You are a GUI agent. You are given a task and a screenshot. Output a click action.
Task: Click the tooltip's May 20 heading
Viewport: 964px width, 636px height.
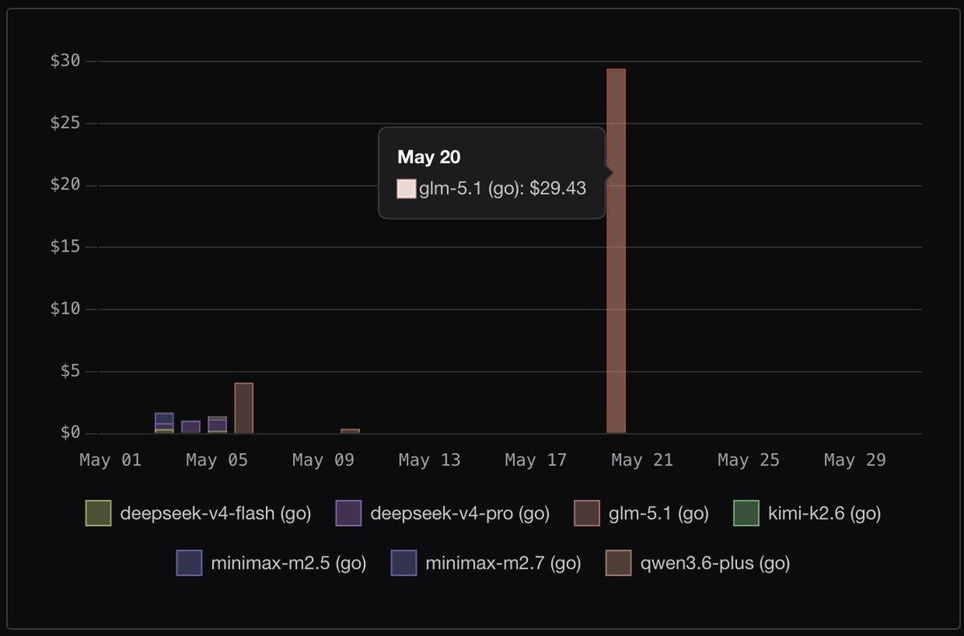click(429, 157)
